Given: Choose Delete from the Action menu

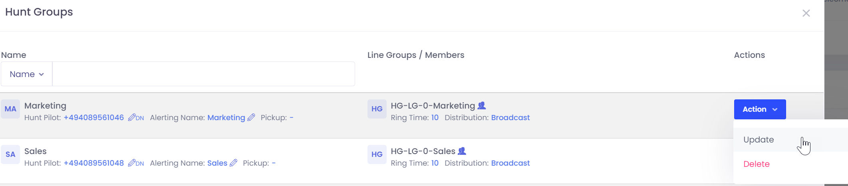Looking at the screenshot, I should [756, 164].
